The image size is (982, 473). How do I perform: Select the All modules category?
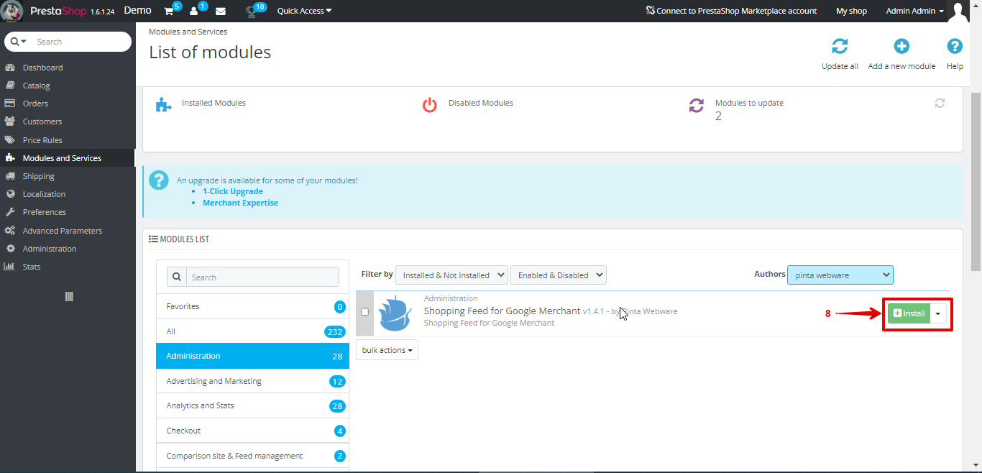[252, 331]
